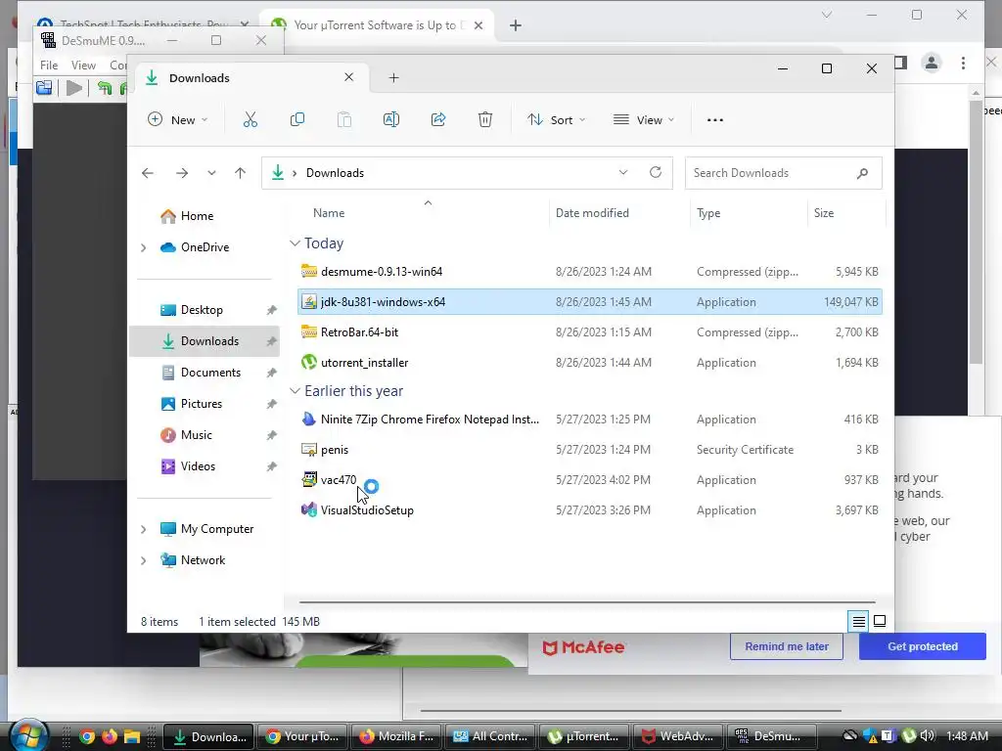Screen dimensions: 1002x751
Task: Close the Downloads Explorer tab
Action: pos(349,77)
